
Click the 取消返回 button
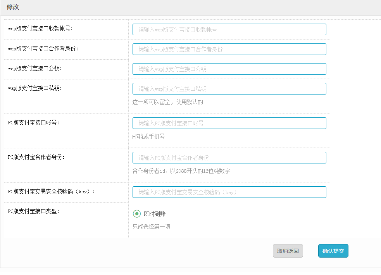pos(288,251)
